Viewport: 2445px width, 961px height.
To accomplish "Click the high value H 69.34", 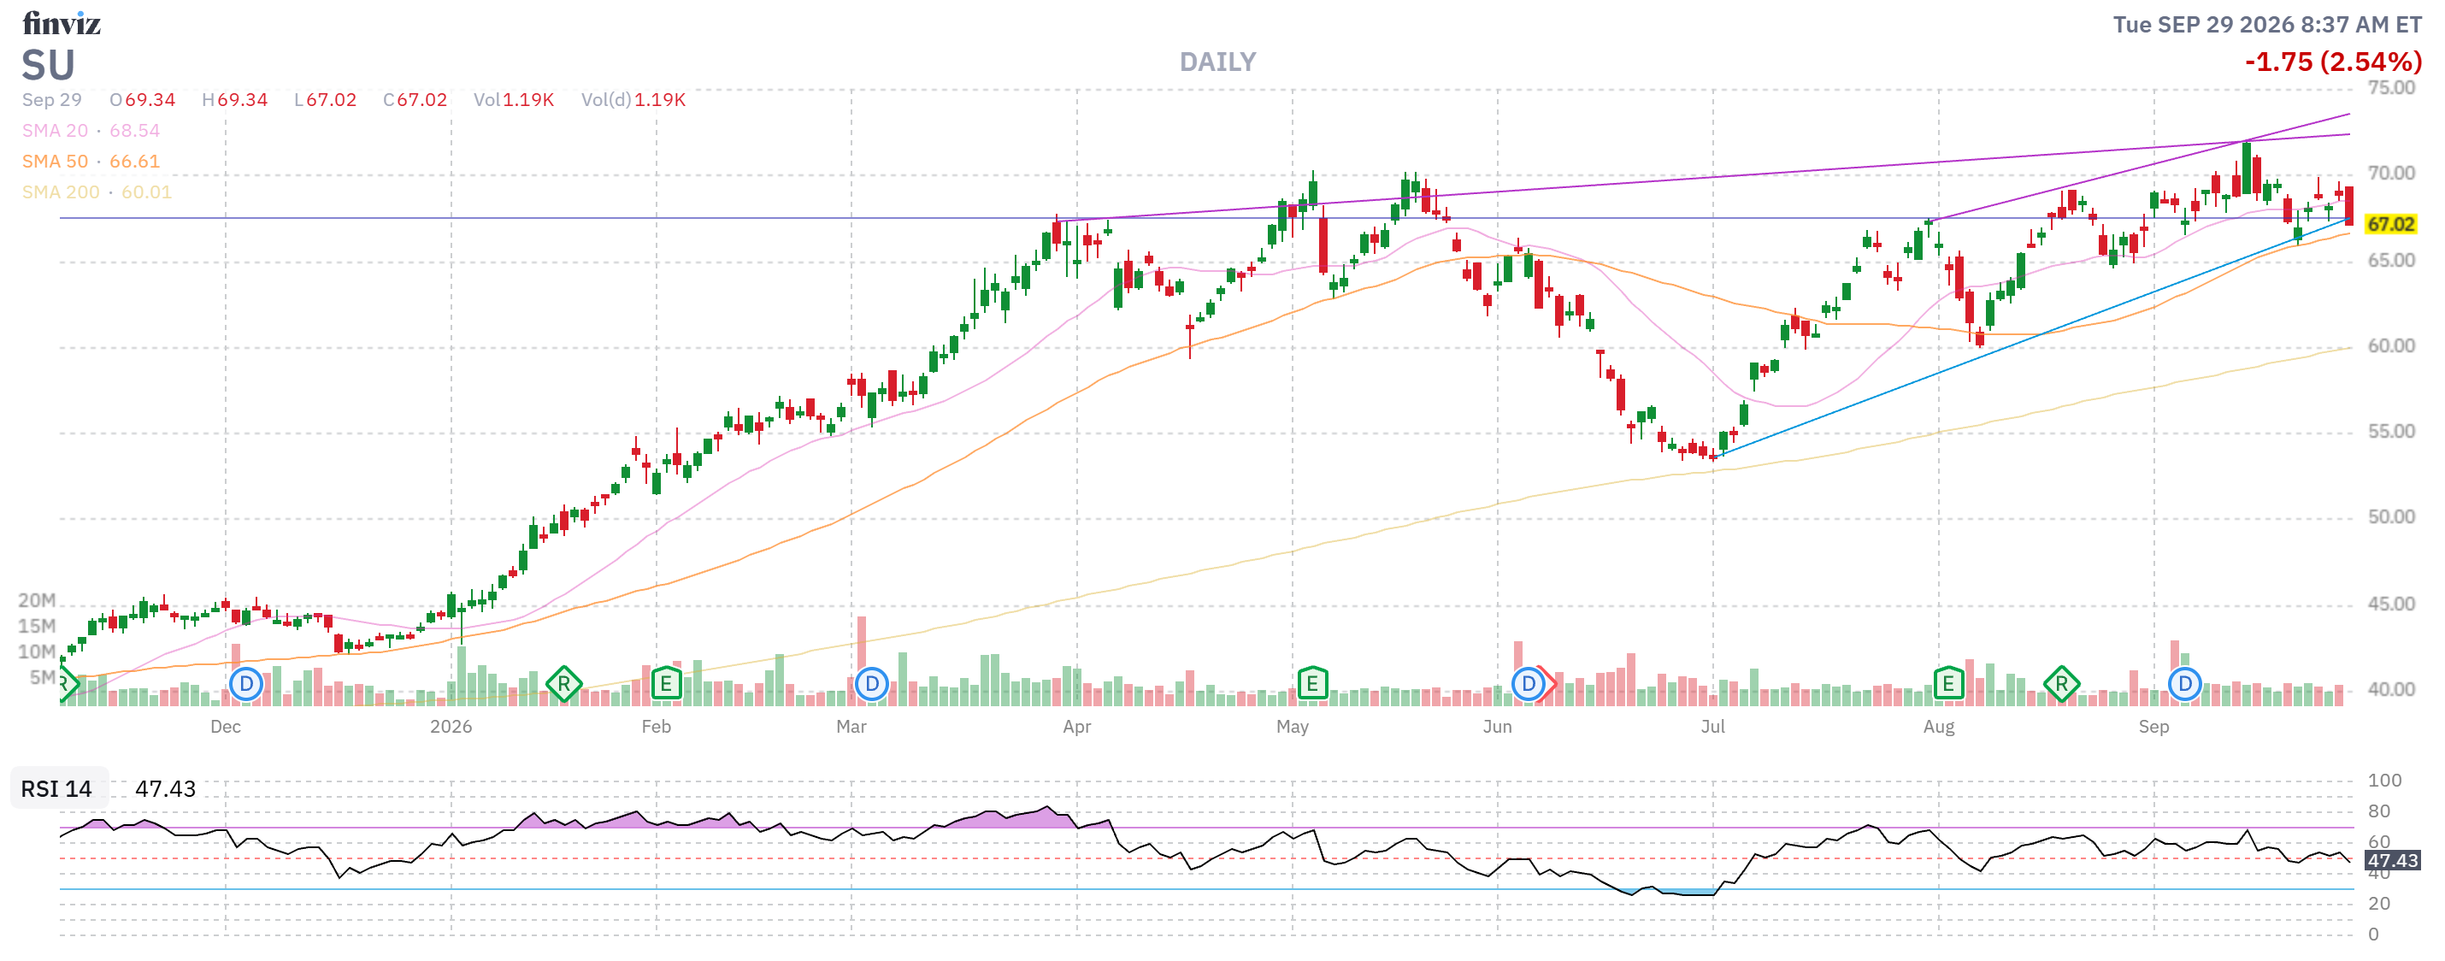I will pos(234,100).
